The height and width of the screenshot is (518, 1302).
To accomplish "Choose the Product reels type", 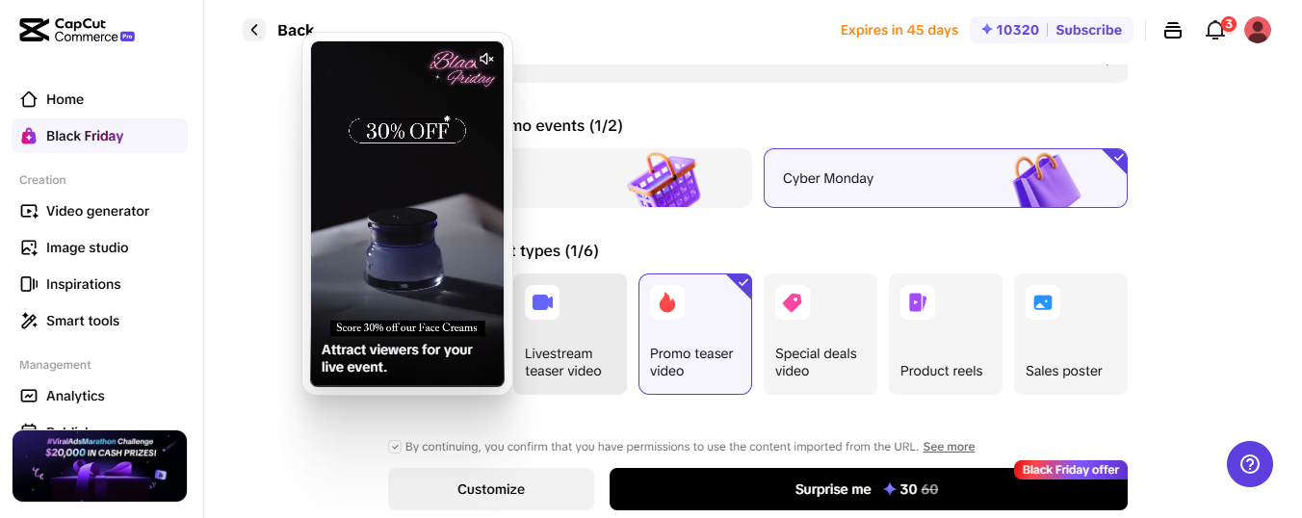I will [946, 334].
